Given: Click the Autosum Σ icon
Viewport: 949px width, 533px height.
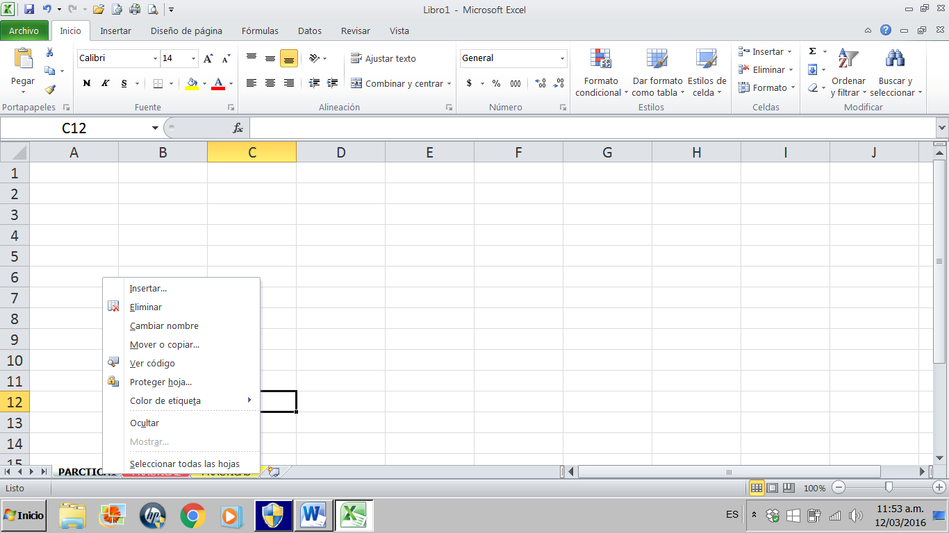Looking at the screenshot, I should (811, 51).
